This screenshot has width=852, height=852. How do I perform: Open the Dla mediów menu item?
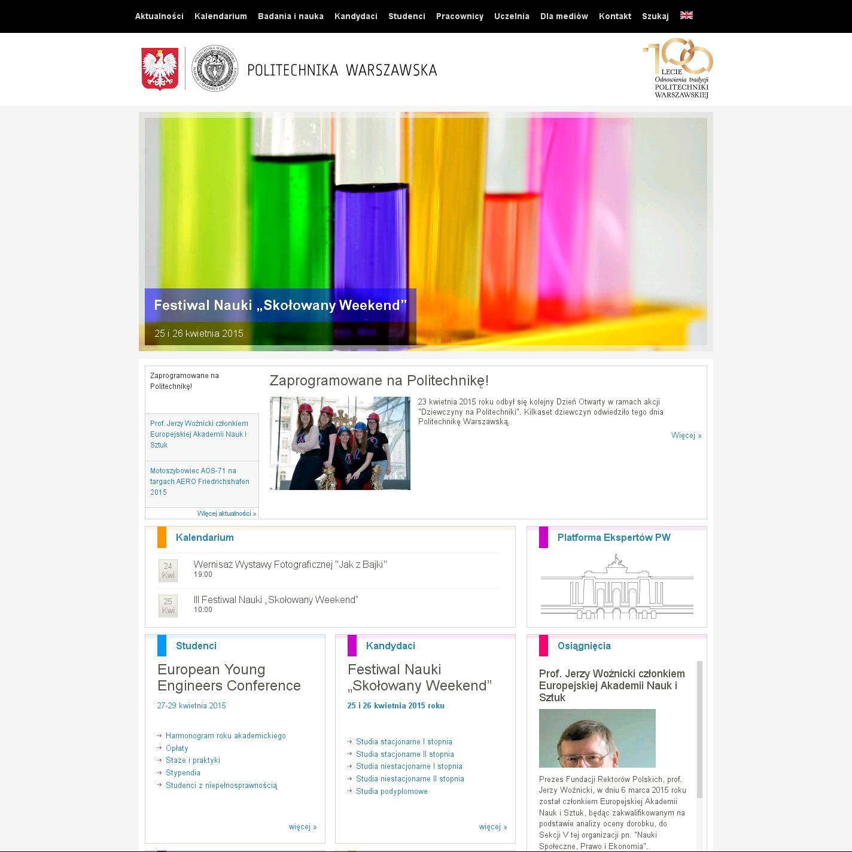564,16
